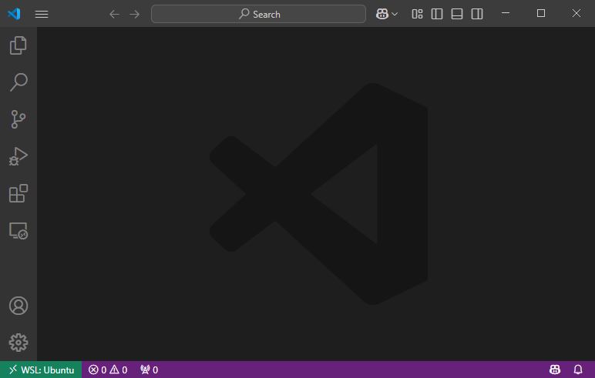Image resolution: width=595 pixels, height=378 pixels.
Task: Click the WSL: Ubuntu remote indicator
Action: click(41, 370)
